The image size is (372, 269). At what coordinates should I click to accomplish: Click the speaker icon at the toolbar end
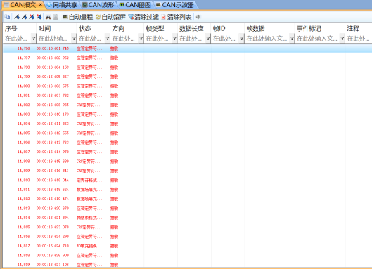pos(198,17)
